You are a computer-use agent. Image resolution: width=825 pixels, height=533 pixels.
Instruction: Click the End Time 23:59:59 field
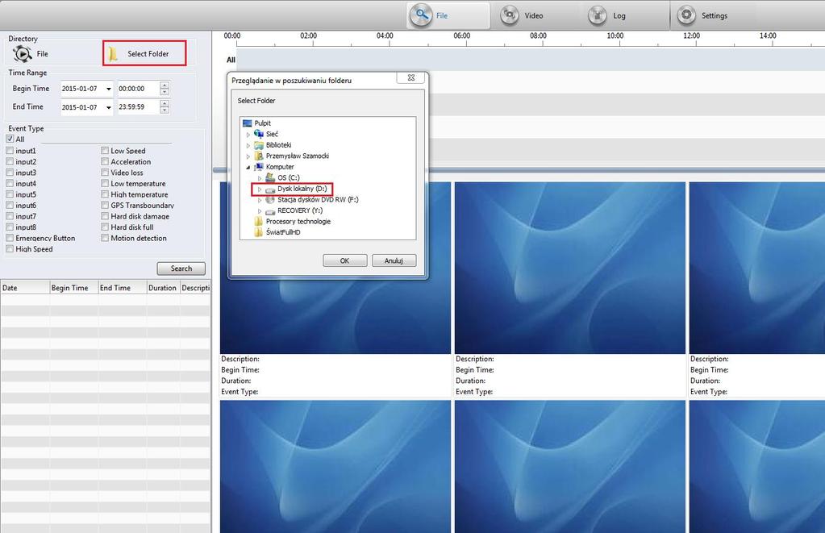coord(137,106)
